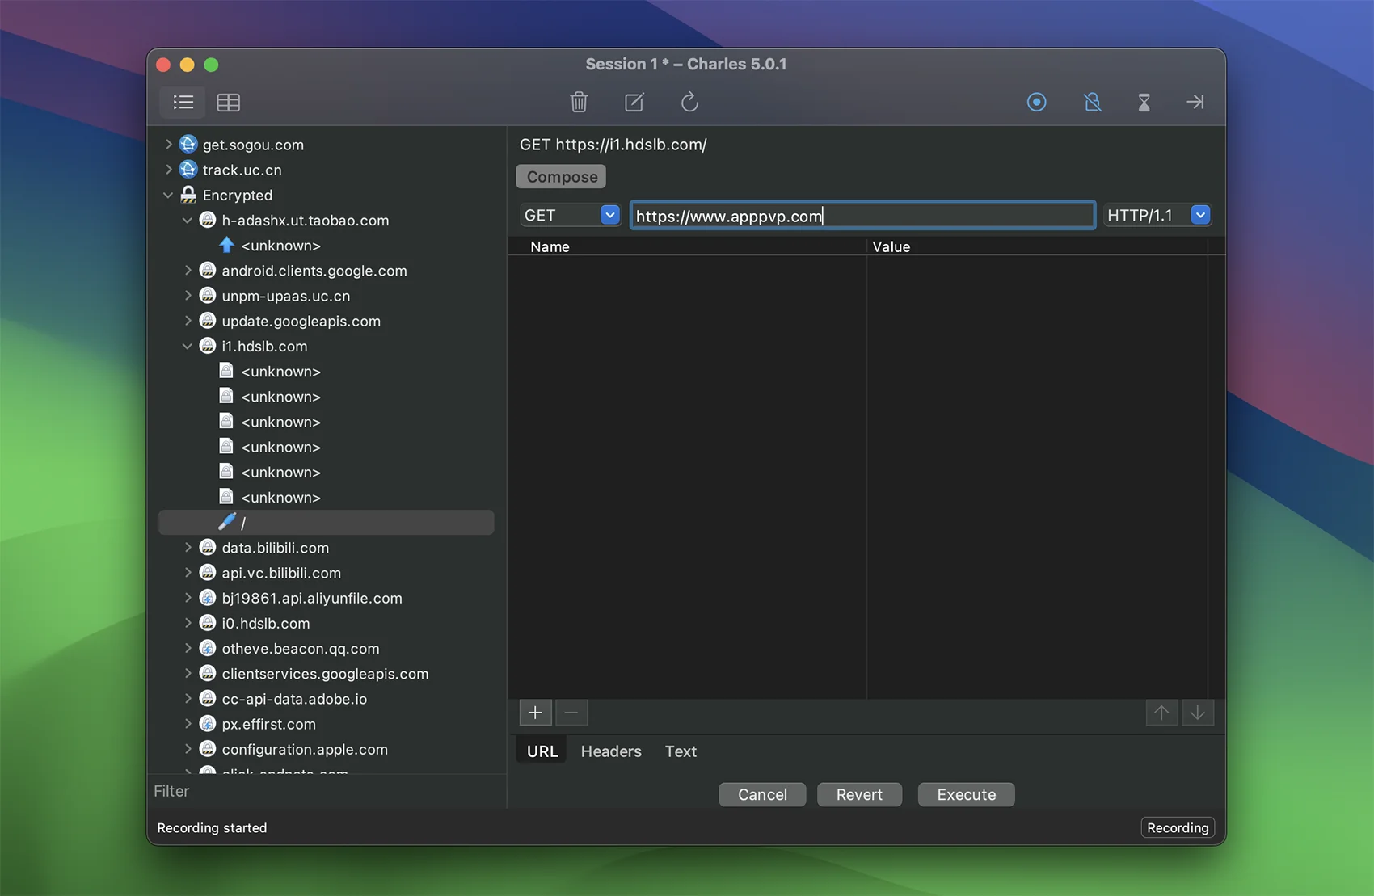This screenshot has height=896, width=1374.
Task: Click the hourglass throttling icon
Action: 1144,102
